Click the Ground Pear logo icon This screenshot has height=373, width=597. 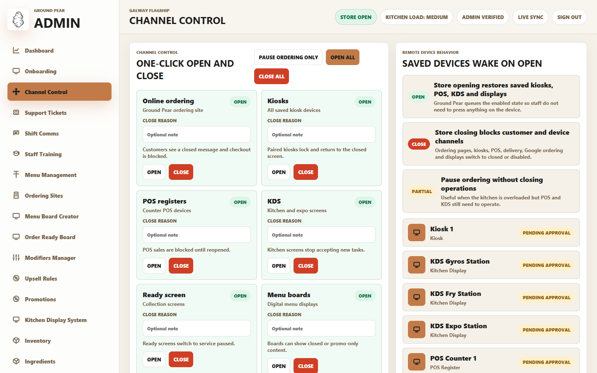pyautogui.click(x=18, y=19)
